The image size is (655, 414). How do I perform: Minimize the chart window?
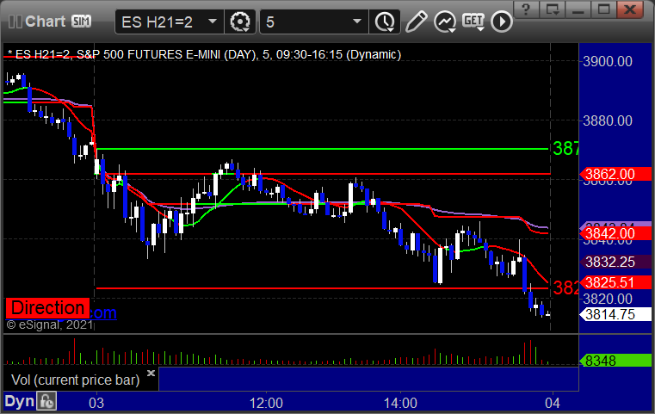click(578, 9)
